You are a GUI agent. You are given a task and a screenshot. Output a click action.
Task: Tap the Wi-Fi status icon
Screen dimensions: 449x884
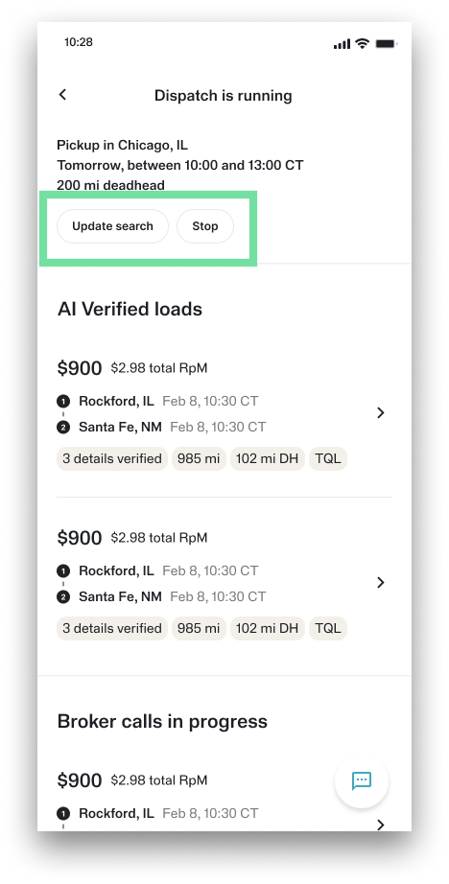pos(362,43)
